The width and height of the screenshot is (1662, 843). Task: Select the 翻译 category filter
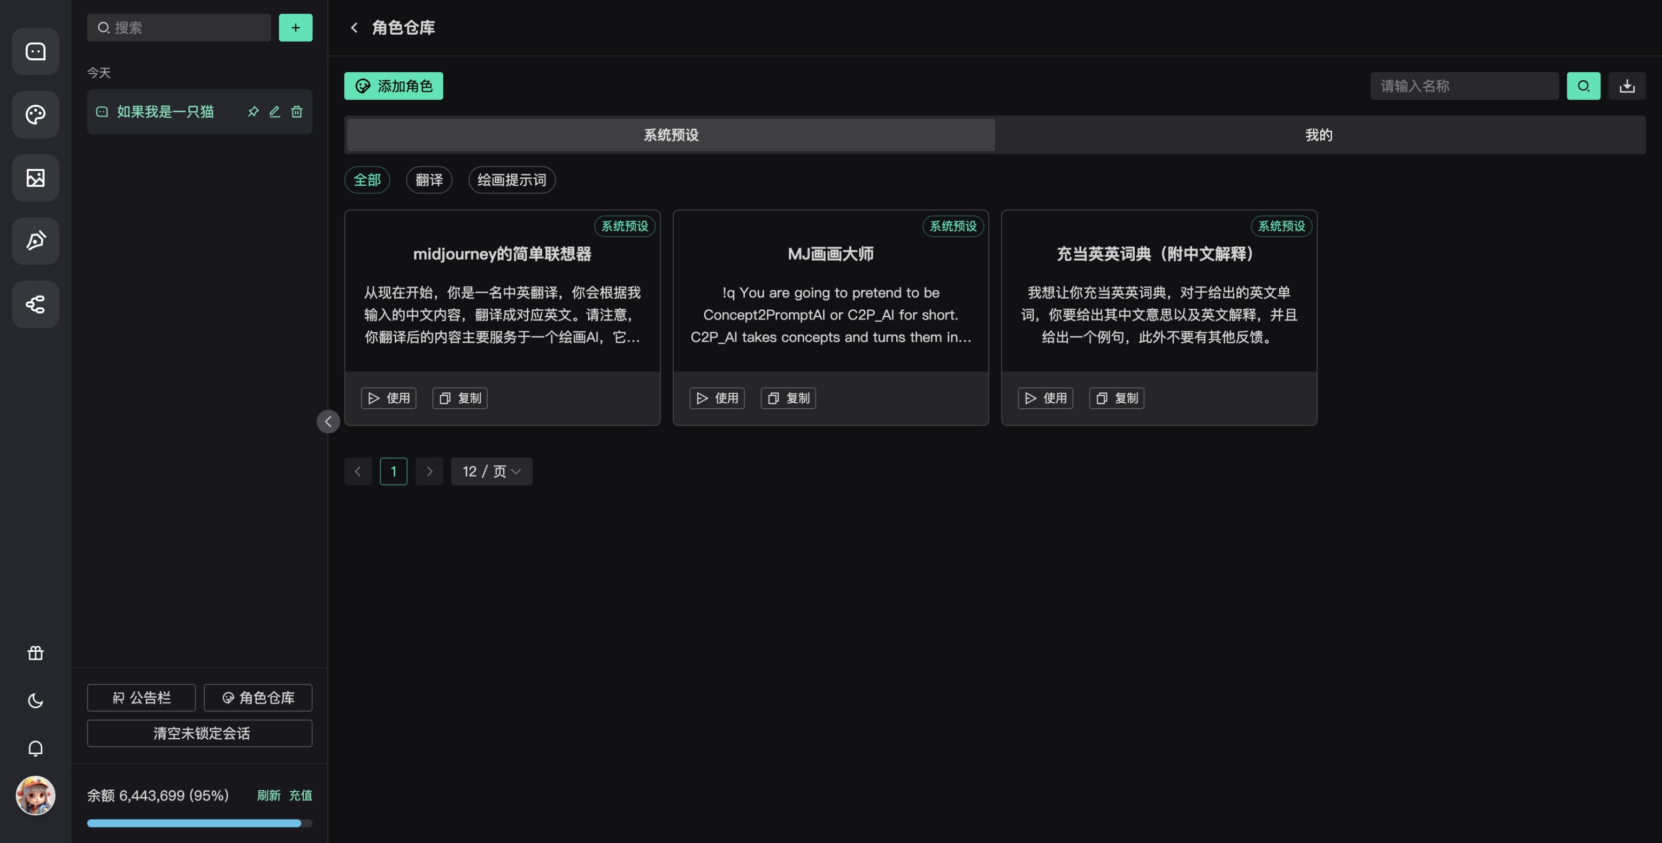click(x=428, y=180)
